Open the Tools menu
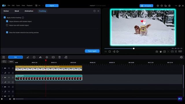Image resolution: width=185 pixels, height=104 pixels. pos(18,5)
